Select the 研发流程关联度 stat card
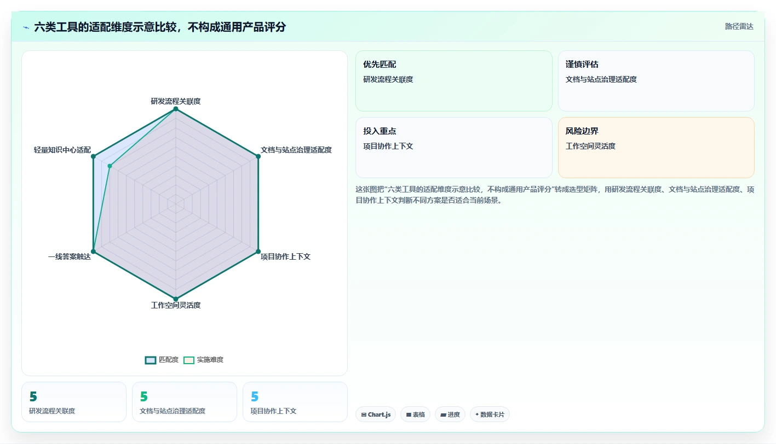This screenshot has width=776, height=444. pos(74,402)
